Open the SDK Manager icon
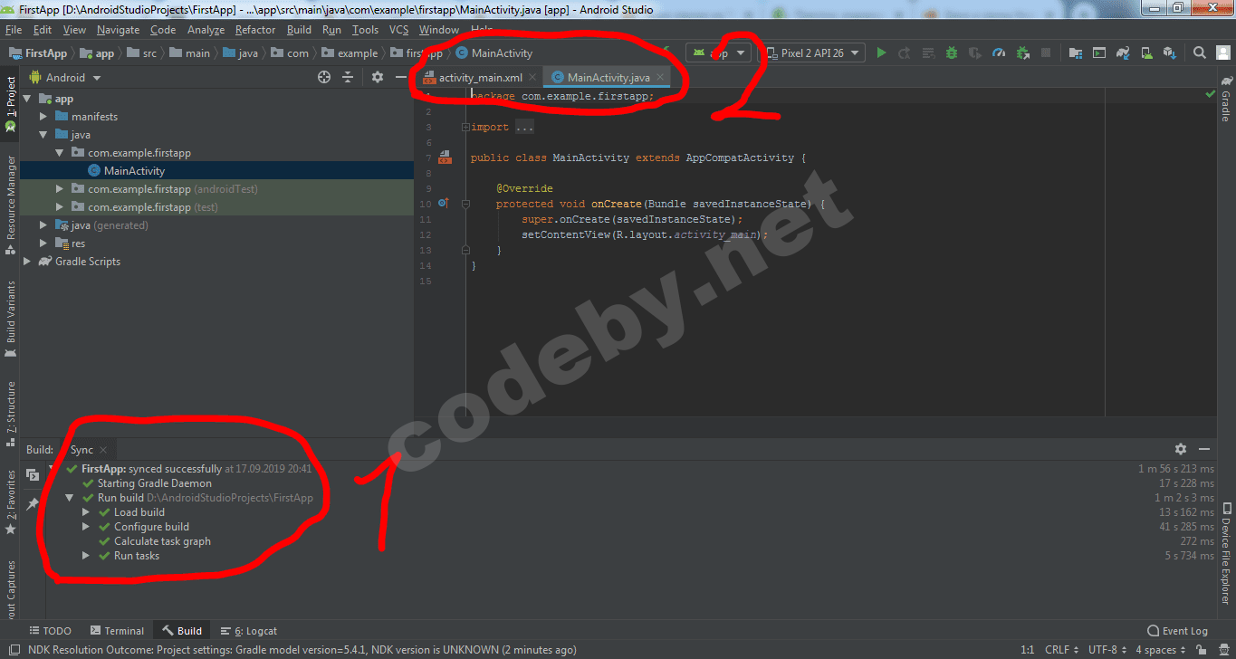1236x659 pixels. point(1169,53)
